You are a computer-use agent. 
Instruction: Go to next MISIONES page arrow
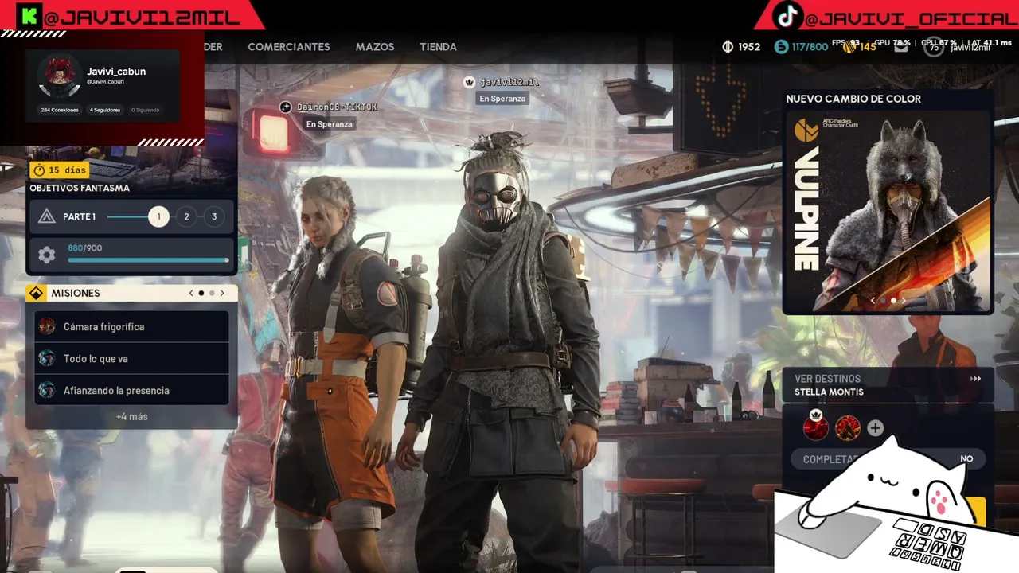coord(222,294)
